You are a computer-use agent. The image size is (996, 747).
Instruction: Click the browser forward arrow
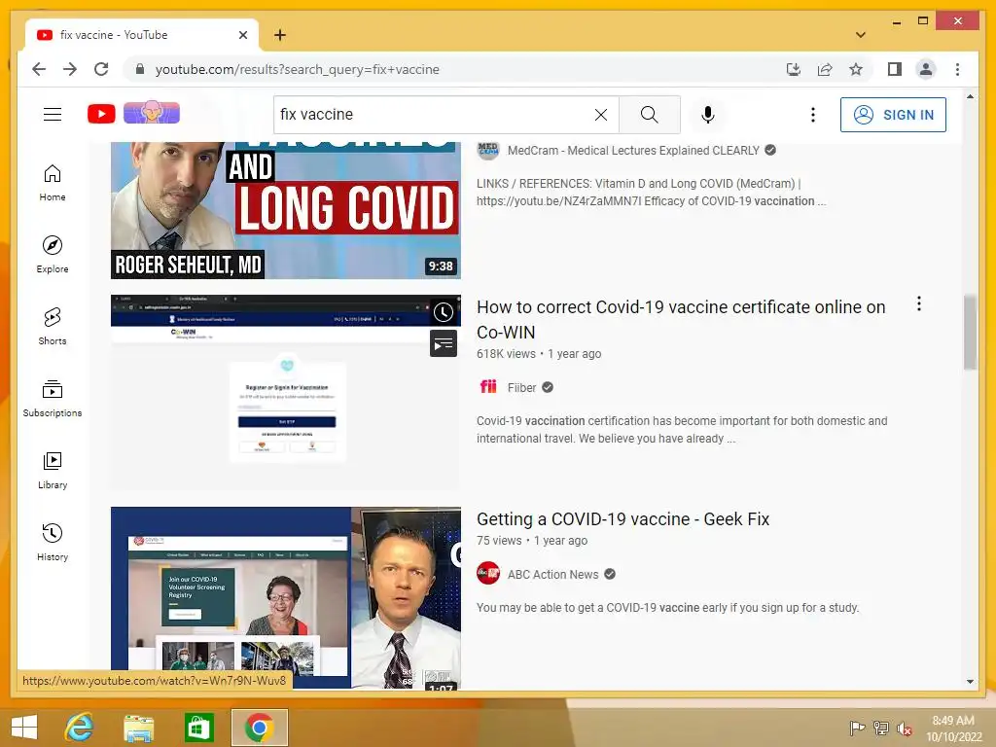70,69
